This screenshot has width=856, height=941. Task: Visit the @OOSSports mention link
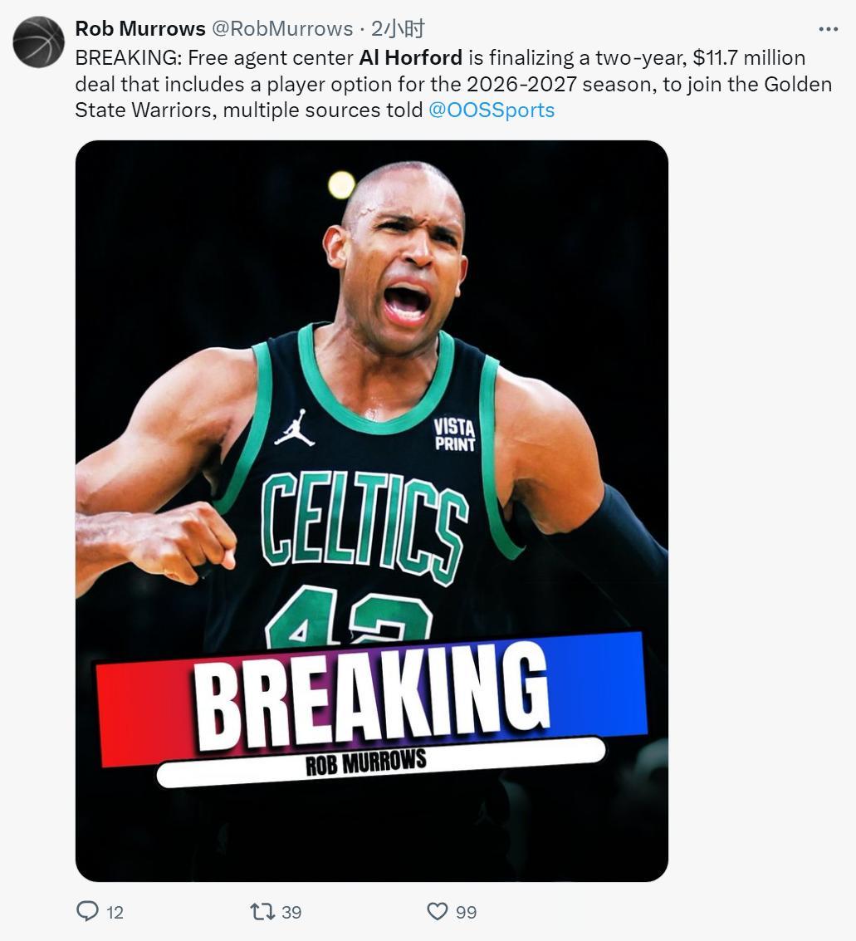click(x=492, y=110)
